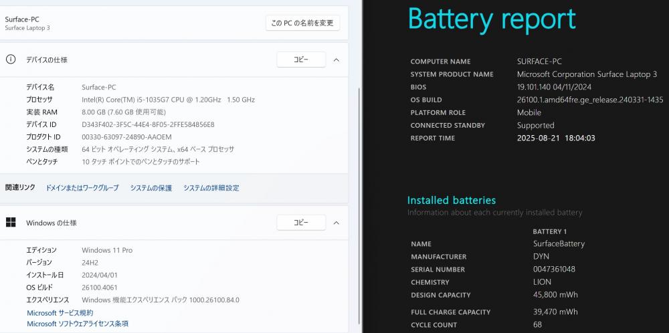Select the FULL CHARGE CAPACITY label

point(450,312)
